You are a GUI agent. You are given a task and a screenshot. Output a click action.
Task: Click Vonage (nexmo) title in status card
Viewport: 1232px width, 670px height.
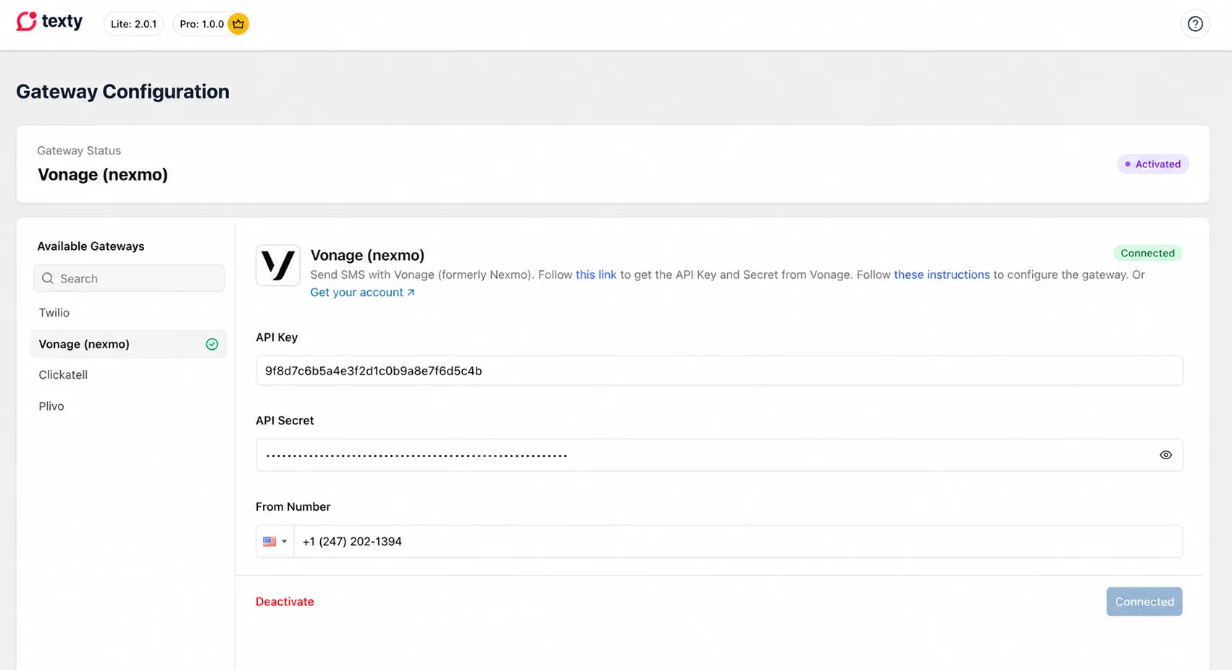103,175
